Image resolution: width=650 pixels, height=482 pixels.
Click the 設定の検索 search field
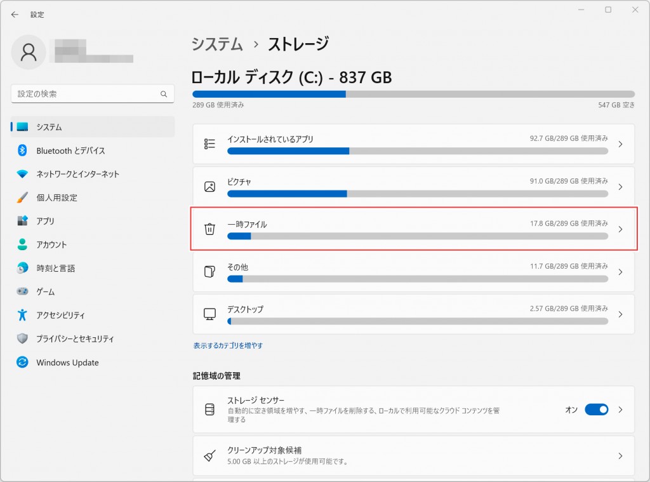coord(86,94)
